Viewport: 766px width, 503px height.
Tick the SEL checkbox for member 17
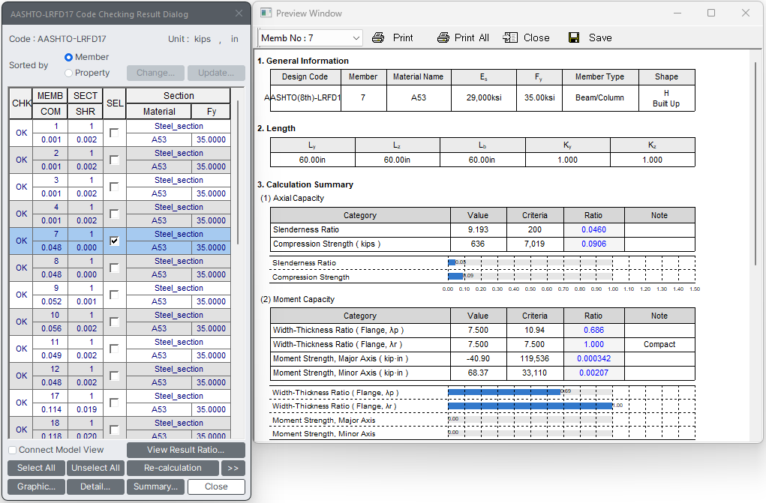[114, 403]
